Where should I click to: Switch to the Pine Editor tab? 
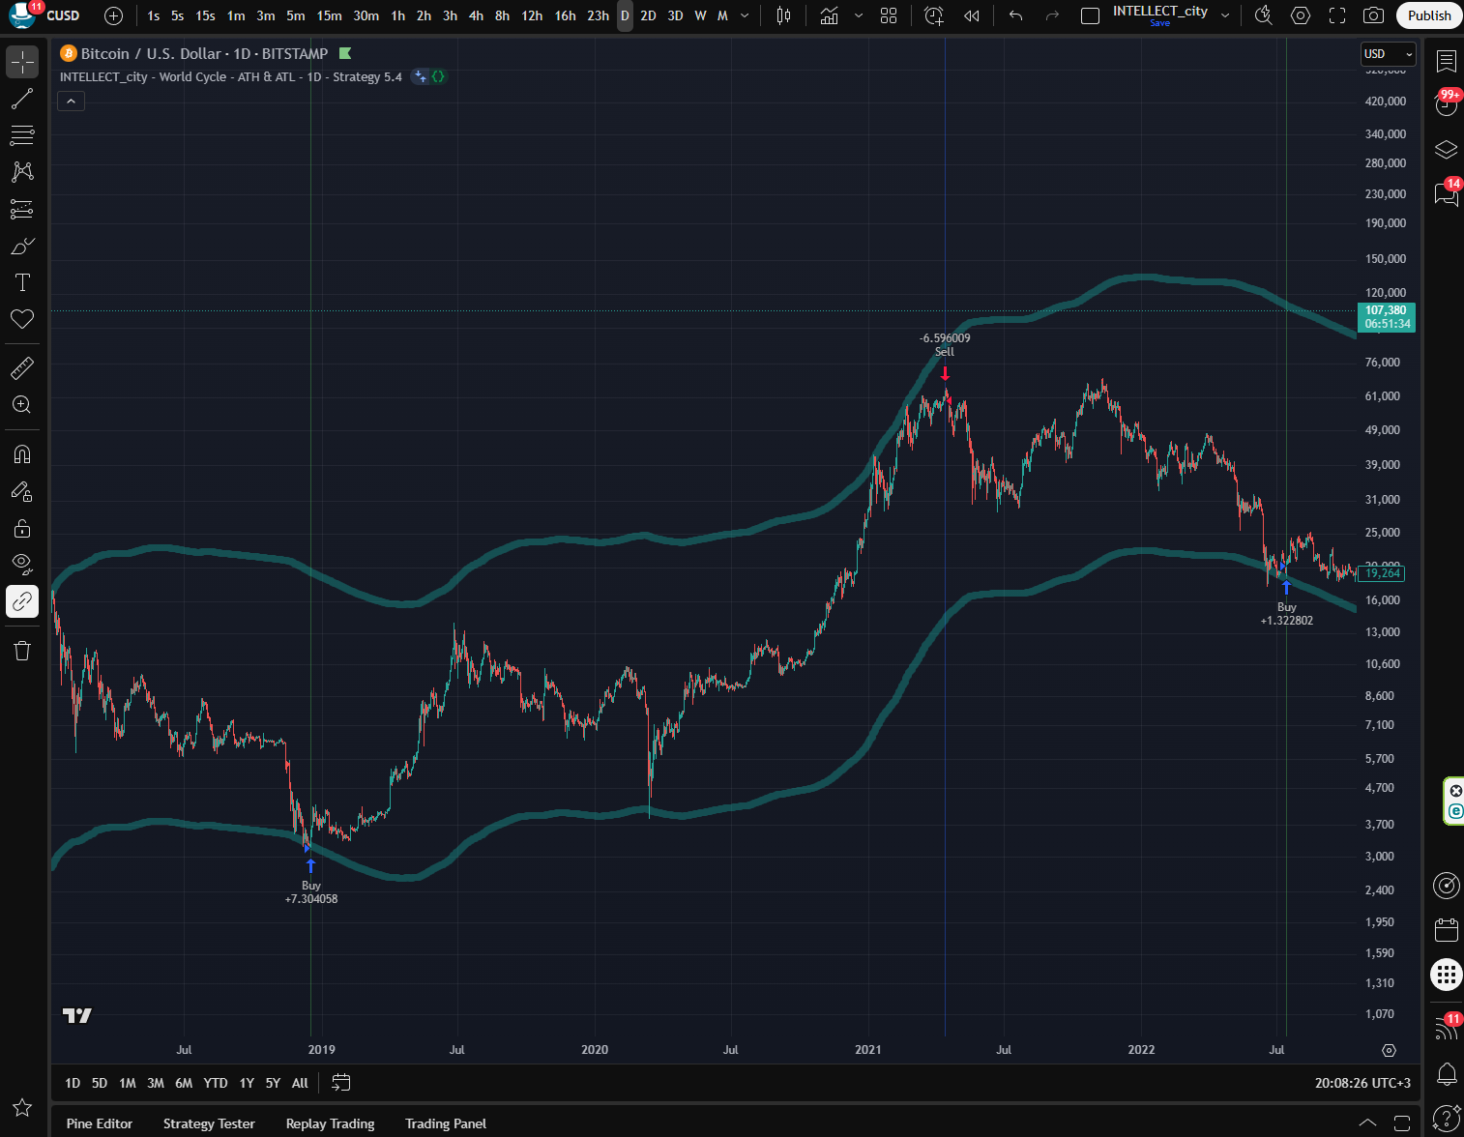[x=100, y=1123]
